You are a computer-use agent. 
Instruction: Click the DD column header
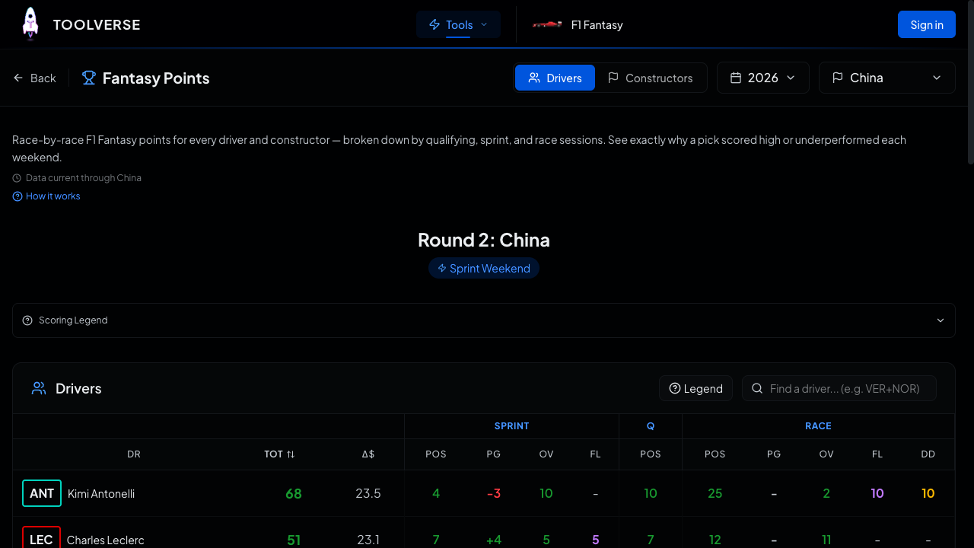pos(928,454)
